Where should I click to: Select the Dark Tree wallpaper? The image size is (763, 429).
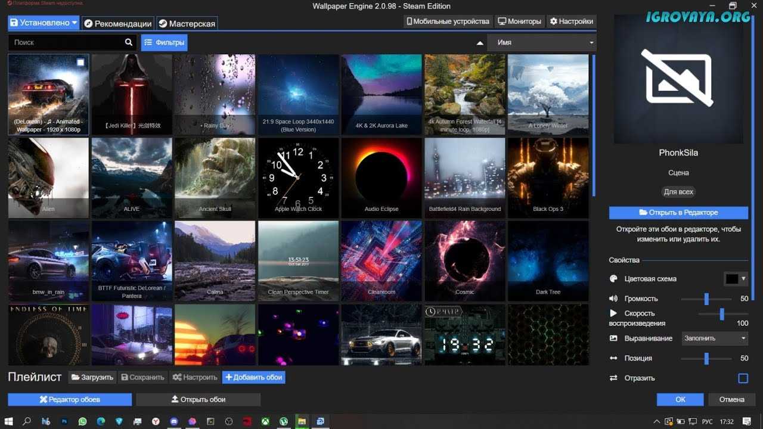[548, 261]
